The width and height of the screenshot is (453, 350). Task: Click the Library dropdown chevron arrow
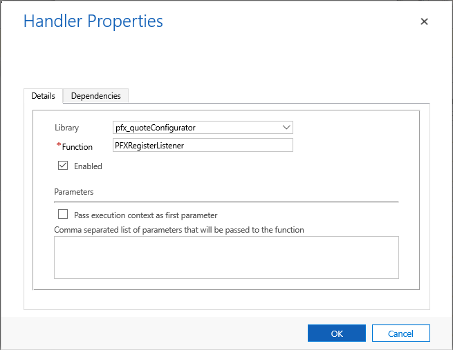click(287, 128)
